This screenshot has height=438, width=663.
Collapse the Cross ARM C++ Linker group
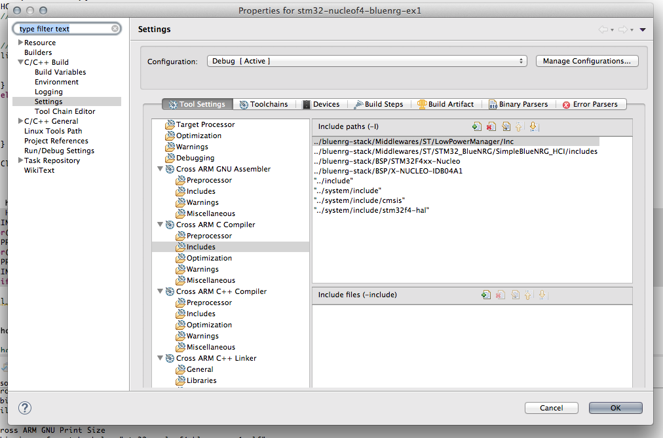click(x=161, y=357)
